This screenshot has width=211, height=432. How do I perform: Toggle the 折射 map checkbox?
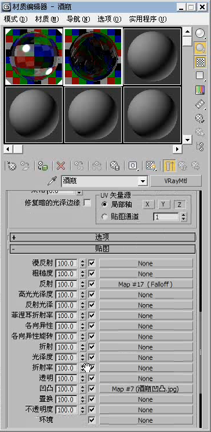92,347
